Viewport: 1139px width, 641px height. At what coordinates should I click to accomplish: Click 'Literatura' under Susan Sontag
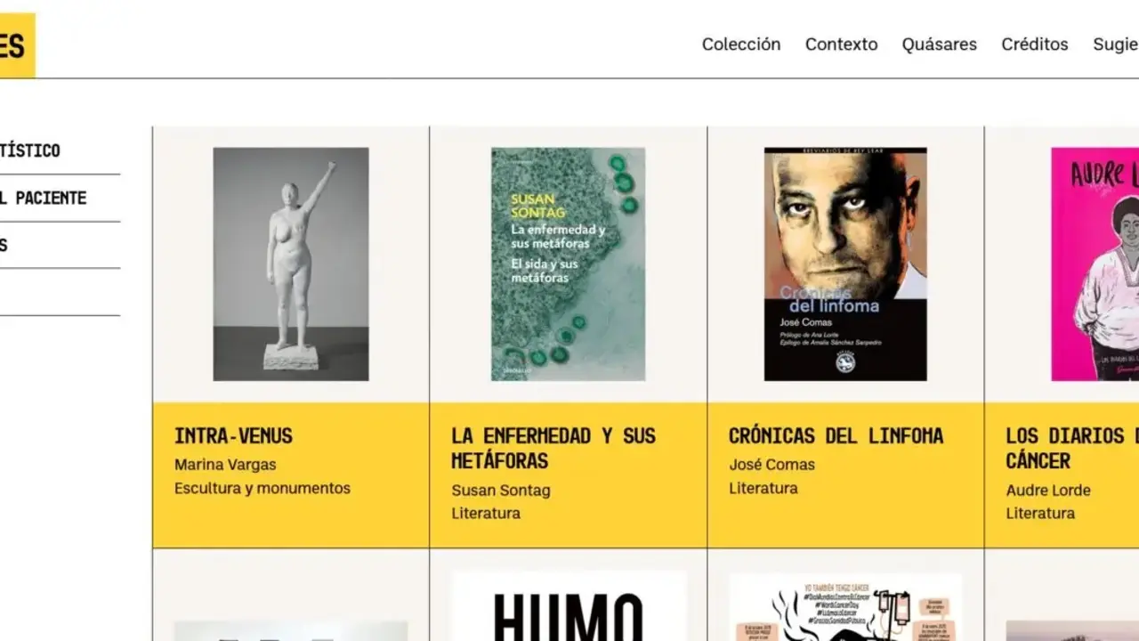(486, 514)
